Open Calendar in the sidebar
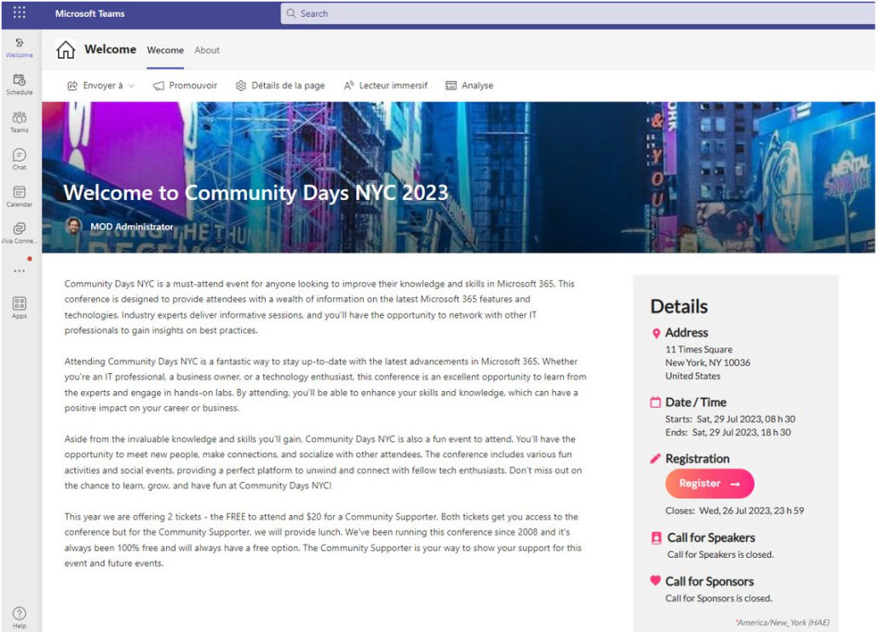The height and width of the screenshot is (632, 879). pyautogui.click(x=19, y=196)
